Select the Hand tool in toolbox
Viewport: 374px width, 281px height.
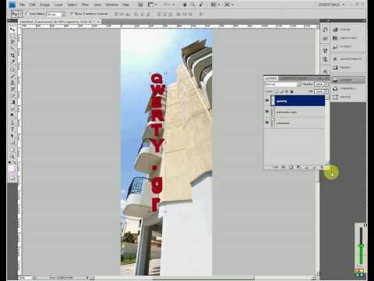12,150
